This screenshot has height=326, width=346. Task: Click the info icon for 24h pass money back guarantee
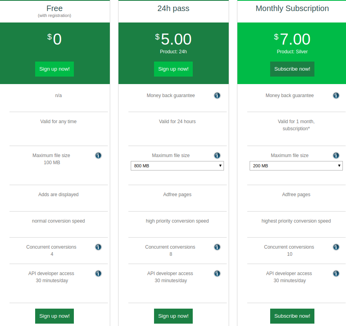pyautogui.click(x=217, y=96)
